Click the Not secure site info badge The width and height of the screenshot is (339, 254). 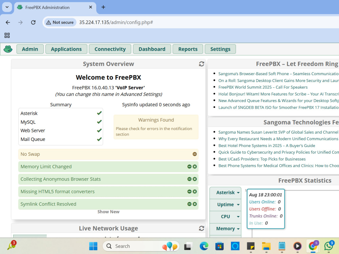click(x=60, y=22)
